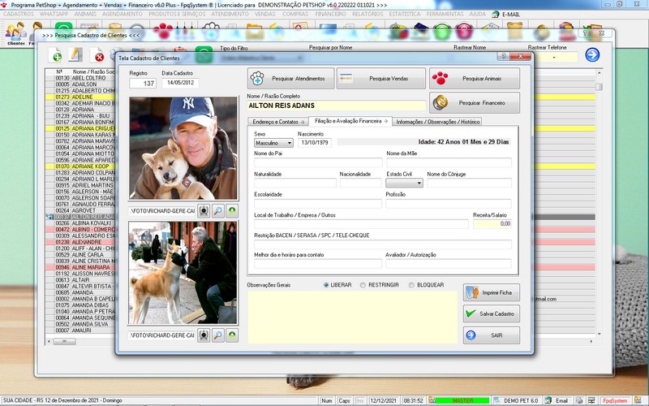Image resolution: width=649 pixels, height=406 pixels.
Task: Click Pesquisar Financeiro button
Action: click(x=475, y=103)
